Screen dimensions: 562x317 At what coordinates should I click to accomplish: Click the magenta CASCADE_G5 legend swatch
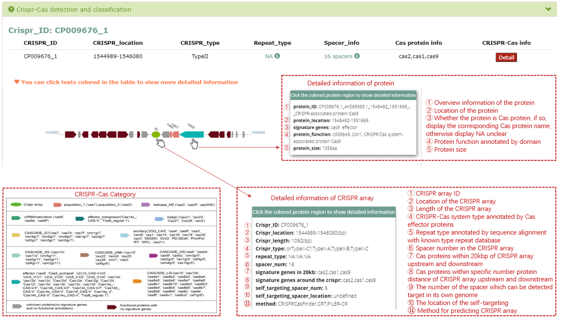(153, 255)
